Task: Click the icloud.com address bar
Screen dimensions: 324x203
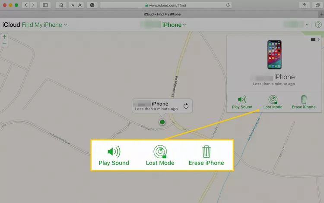Action: [165, 5]
